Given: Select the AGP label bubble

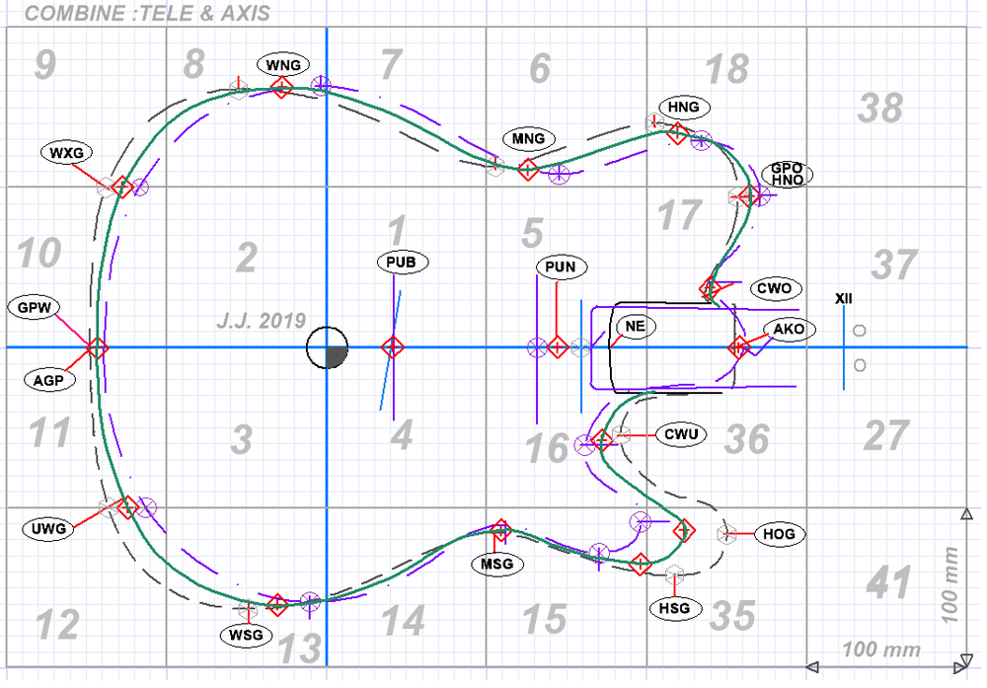Looking at the screenshot, I should point(48,382).
